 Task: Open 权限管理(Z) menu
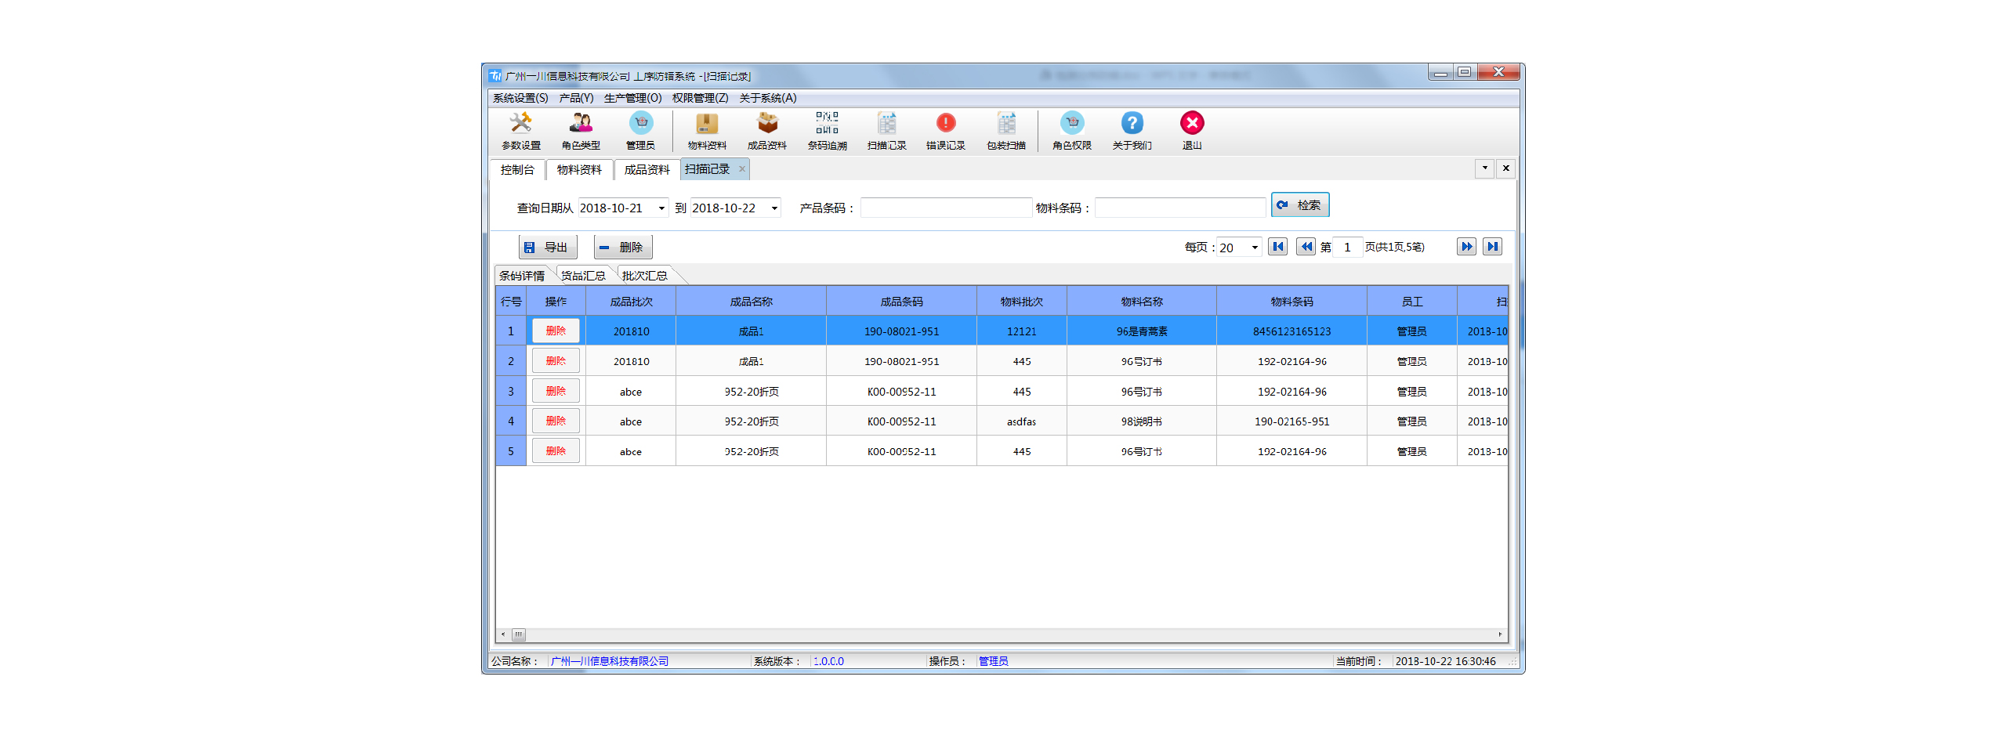(x=700, y=98)
